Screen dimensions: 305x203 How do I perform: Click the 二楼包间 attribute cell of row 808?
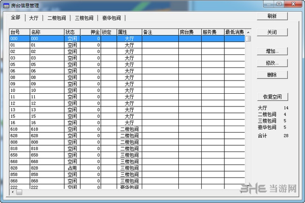click(130, 142)
